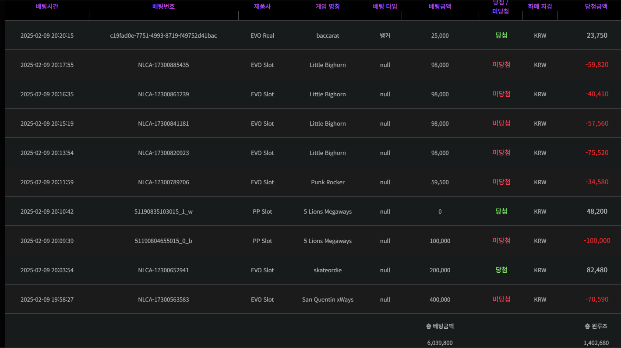Click bet number c19fad0e-7751-4993-8719-f49752d41bac
The height and width of the screenshot is (348, 621).
click(163, 35)
